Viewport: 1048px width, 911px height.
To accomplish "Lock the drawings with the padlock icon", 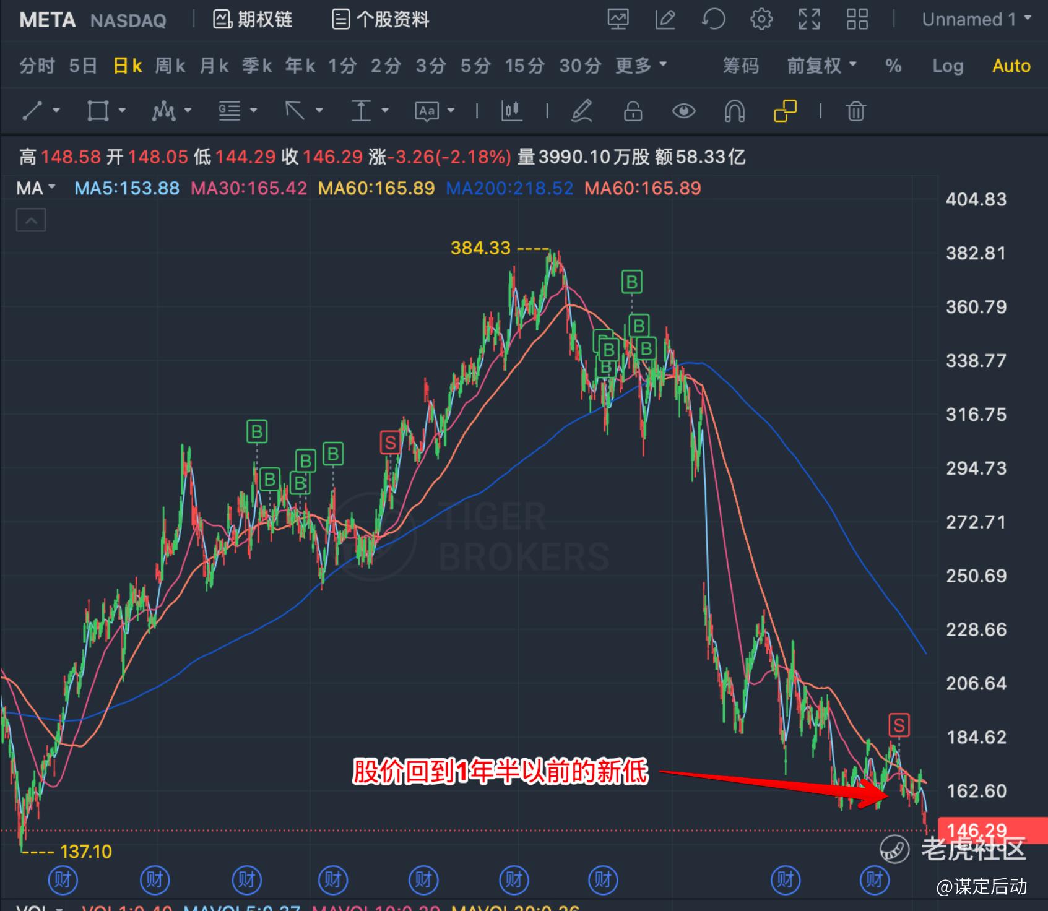I will [633, 111].
